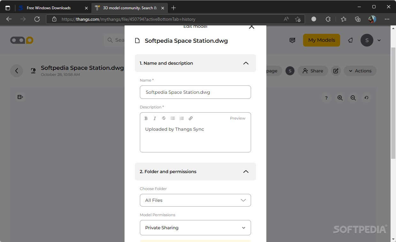
Task: Expand the Actions dropdown
Action: (360, 71)
